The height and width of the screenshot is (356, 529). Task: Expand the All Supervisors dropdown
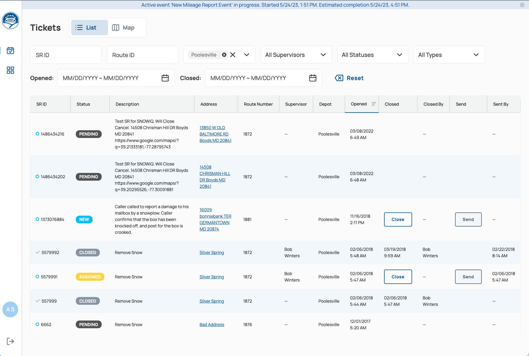point(296,55)
